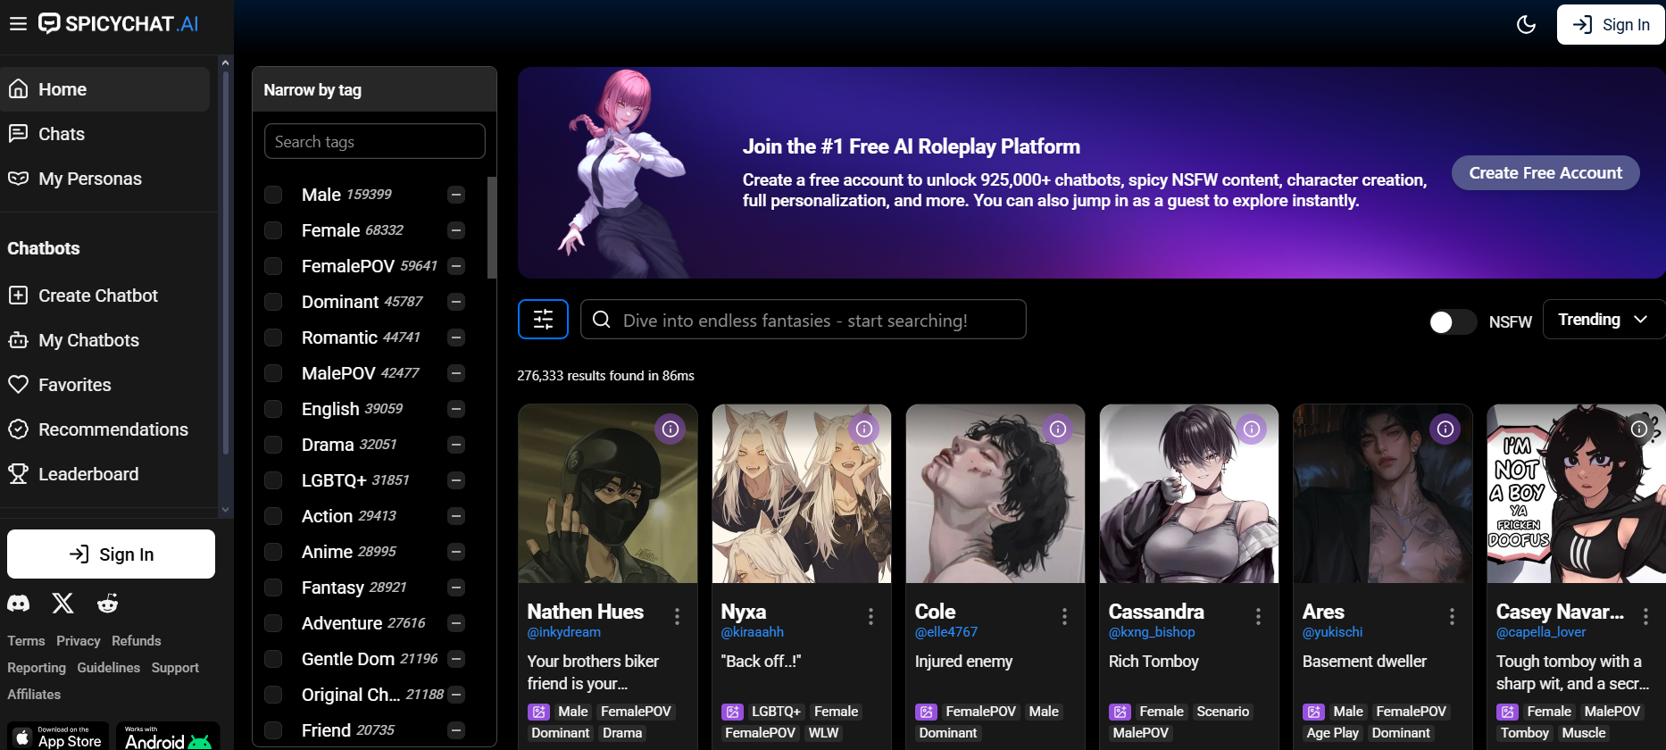The height and width of the screenshot is (750, 1666).
Task: Exclude the Dominant tag with minus icon
Action: pyautogui.click(x=456, y=302)
